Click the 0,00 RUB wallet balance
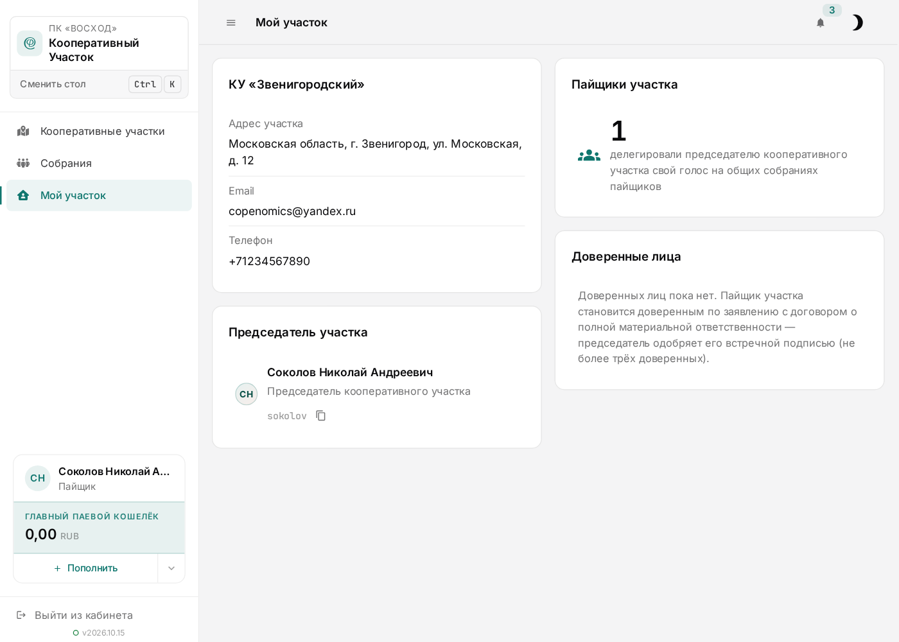899x642 pixels. coord(52,535)
